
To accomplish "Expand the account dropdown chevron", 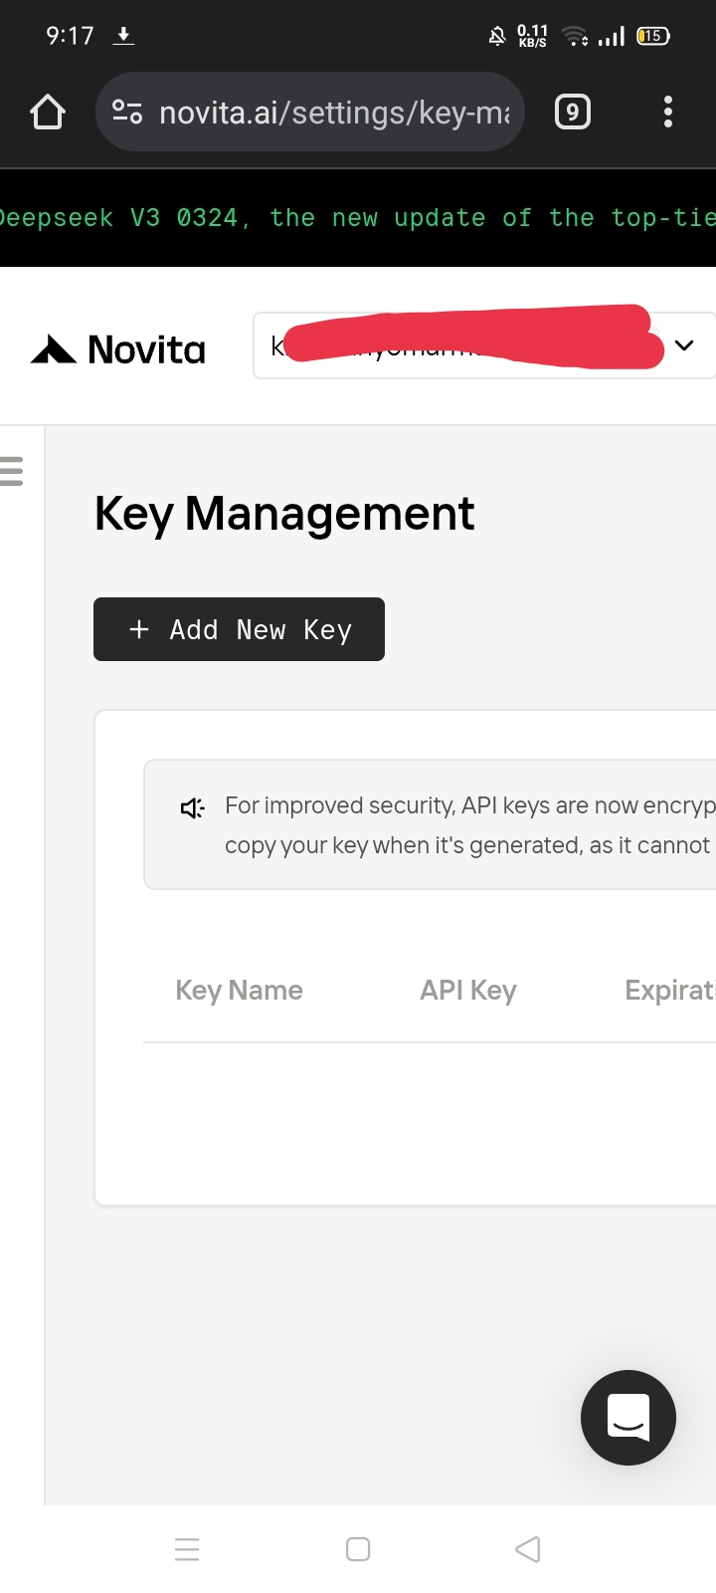I will pyautogui.click(x=684, y=345).
